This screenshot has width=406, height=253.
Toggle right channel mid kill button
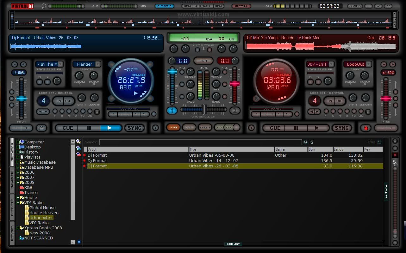pyautogui.click(x=225, y=84)
